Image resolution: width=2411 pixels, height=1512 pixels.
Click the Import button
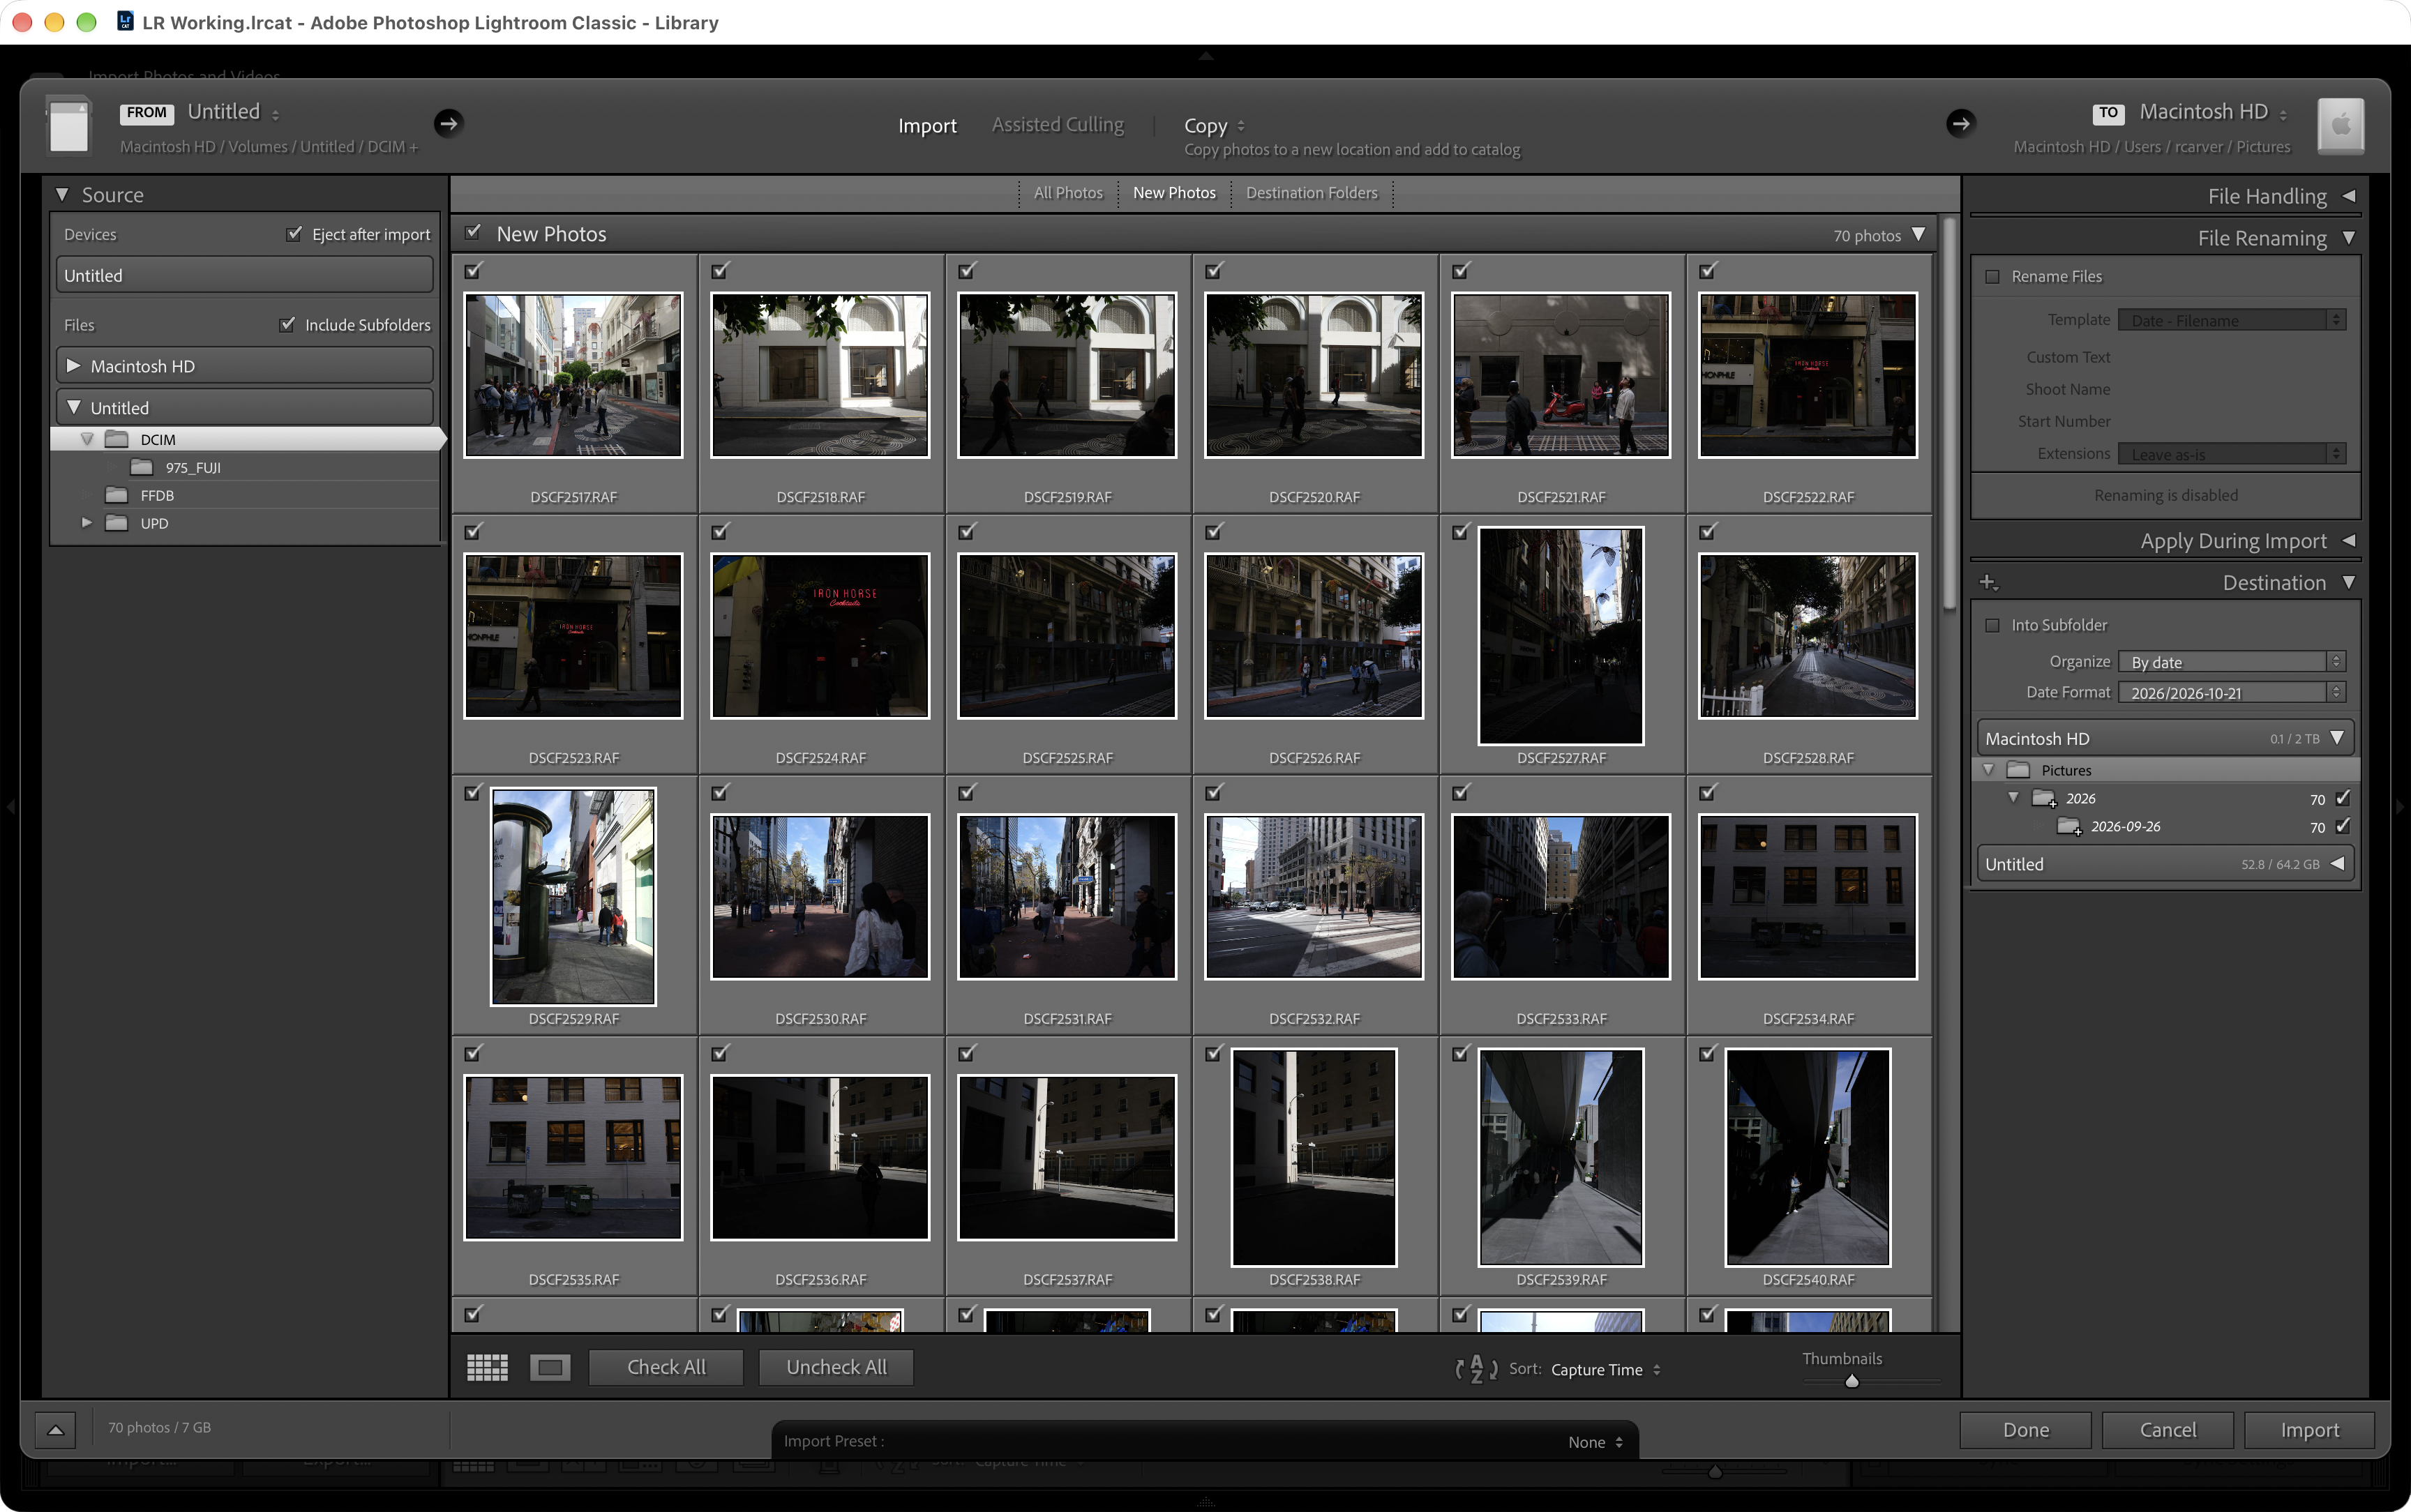(x=2309, y=1430)
